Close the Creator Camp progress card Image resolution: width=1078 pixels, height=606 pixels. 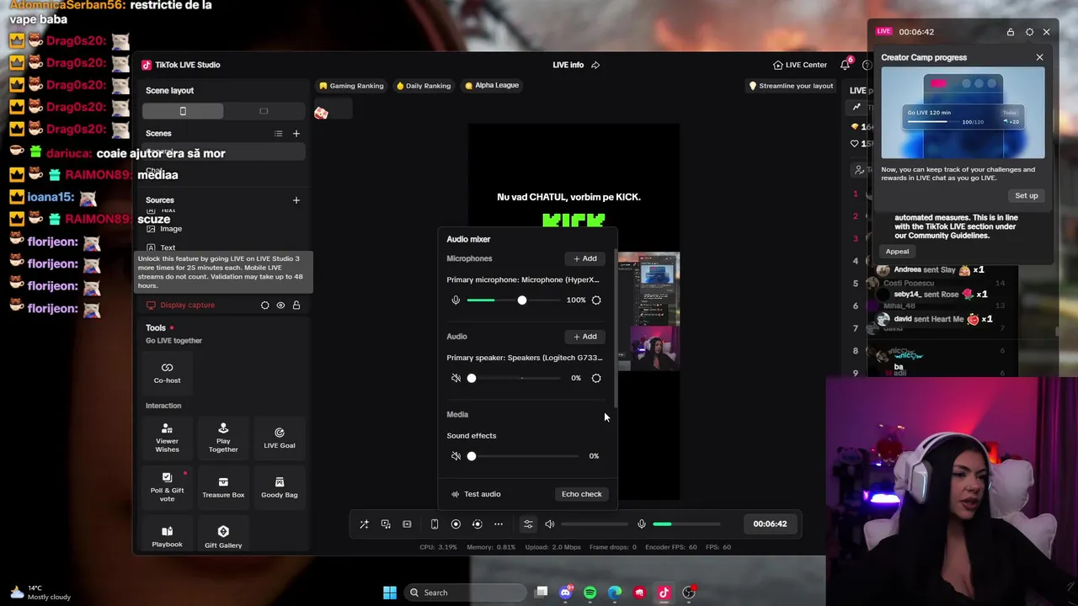[x=1039, y=57]
